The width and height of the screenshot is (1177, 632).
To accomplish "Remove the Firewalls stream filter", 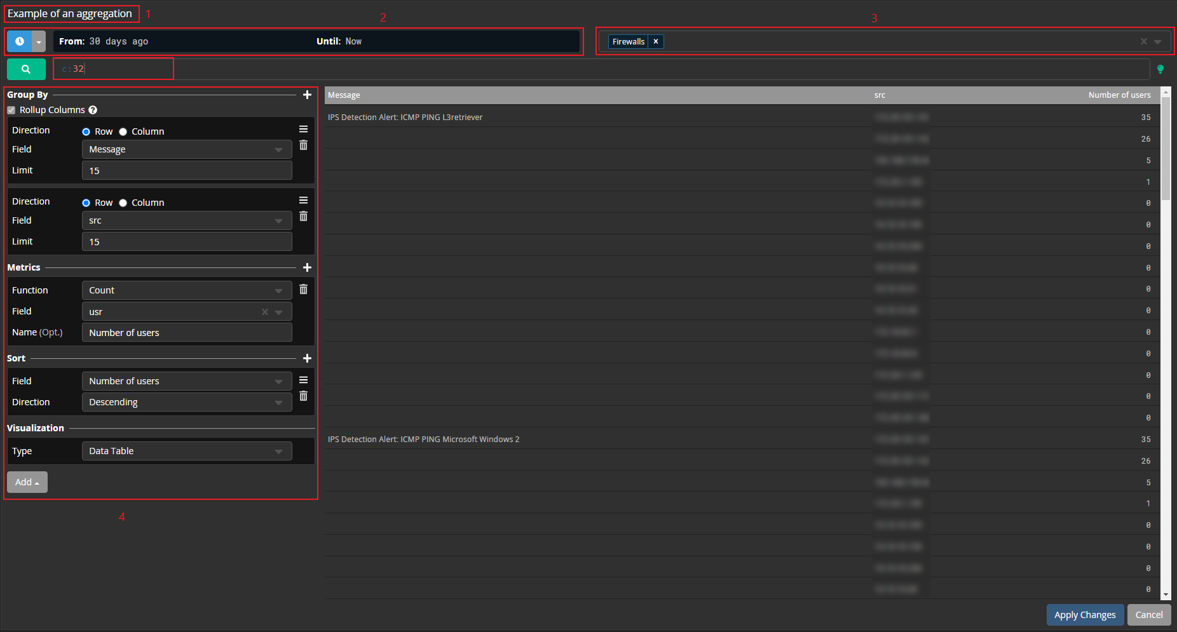I will 656,41.
